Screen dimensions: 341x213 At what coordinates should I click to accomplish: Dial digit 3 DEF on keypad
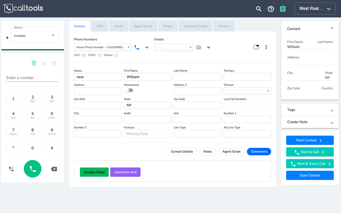(52, 99)
